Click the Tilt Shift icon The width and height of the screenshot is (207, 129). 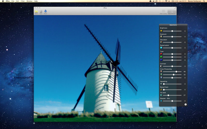pyautogui.click(x=161, y=95)
